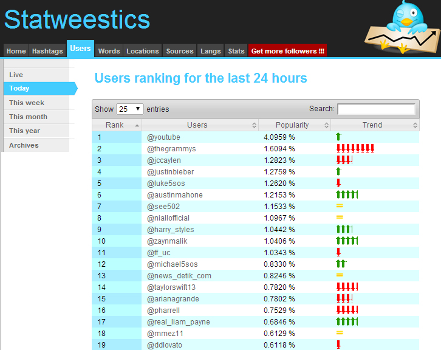Click the Search input field
The image size is (441, 350).
(376, 109)
